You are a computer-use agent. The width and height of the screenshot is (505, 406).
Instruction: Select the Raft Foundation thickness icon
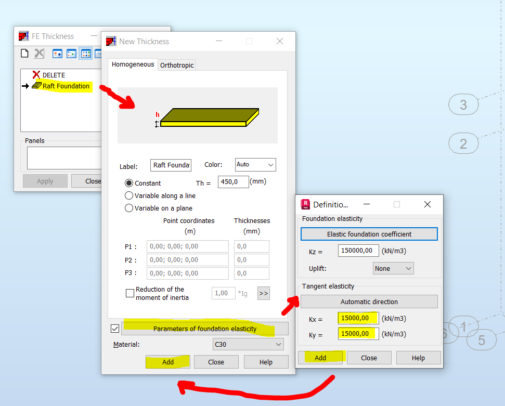click(x=36, y=86)
